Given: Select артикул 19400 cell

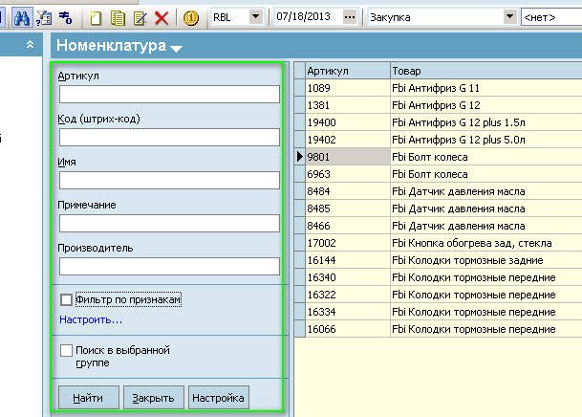Looking at the screenshot, I should [x=348, y=122].
